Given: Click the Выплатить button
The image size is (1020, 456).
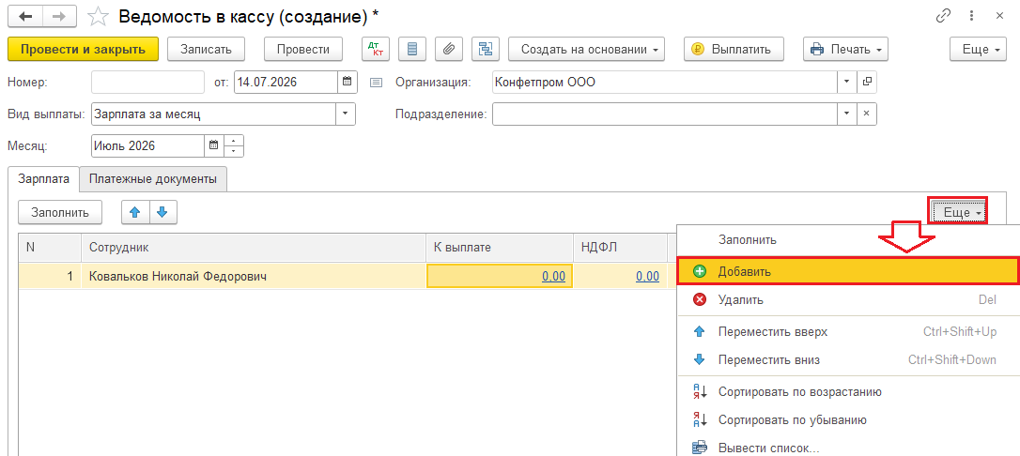Looking at the screenshot, I should point(734,50).
